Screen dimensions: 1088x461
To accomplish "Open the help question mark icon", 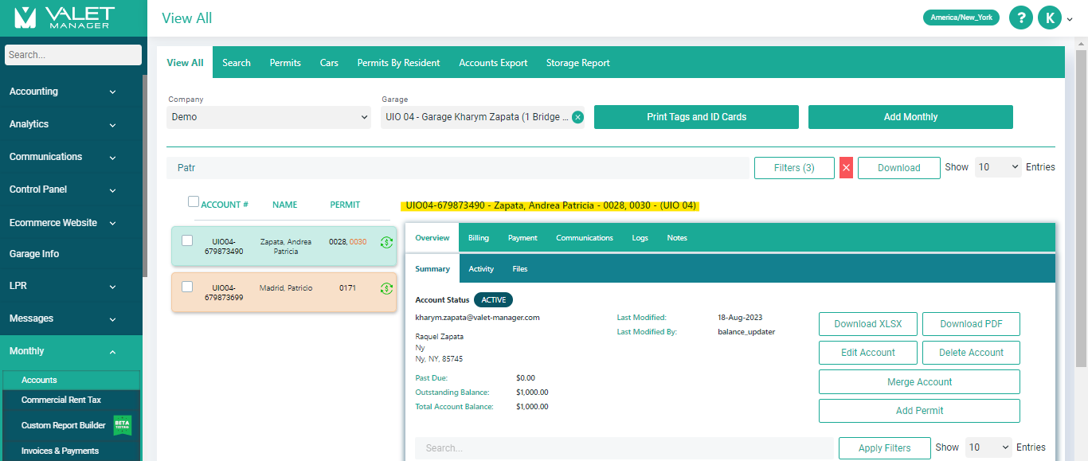I will point(1020,17).
